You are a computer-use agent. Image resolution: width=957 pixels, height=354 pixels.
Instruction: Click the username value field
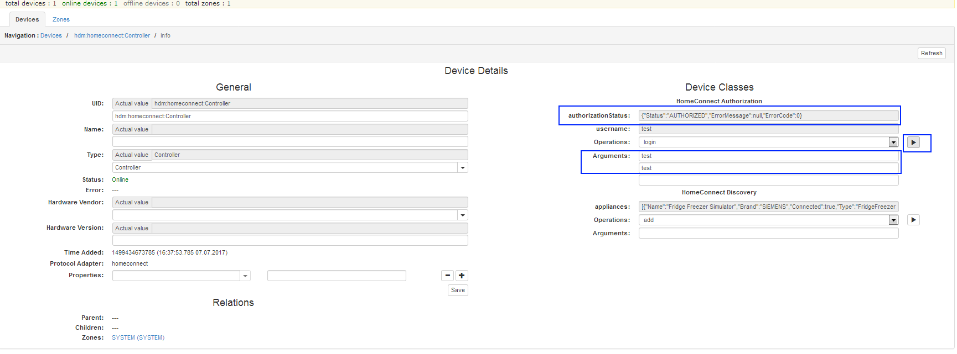tap(768, 129)
